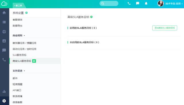184x105 pixels.
Task: Select SLA服务目标 menu item
Action: click(20, 55)
